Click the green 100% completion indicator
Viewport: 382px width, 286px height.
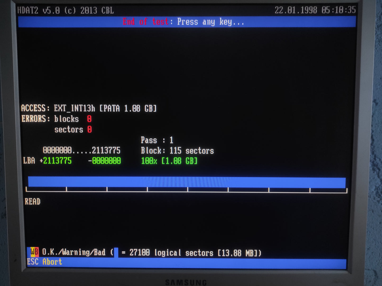(x=149, y=161)
